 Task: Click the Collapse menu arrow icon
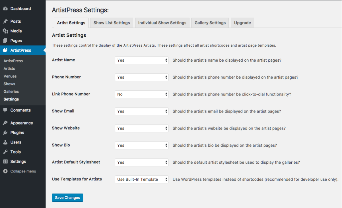click(x=5, y=171)
